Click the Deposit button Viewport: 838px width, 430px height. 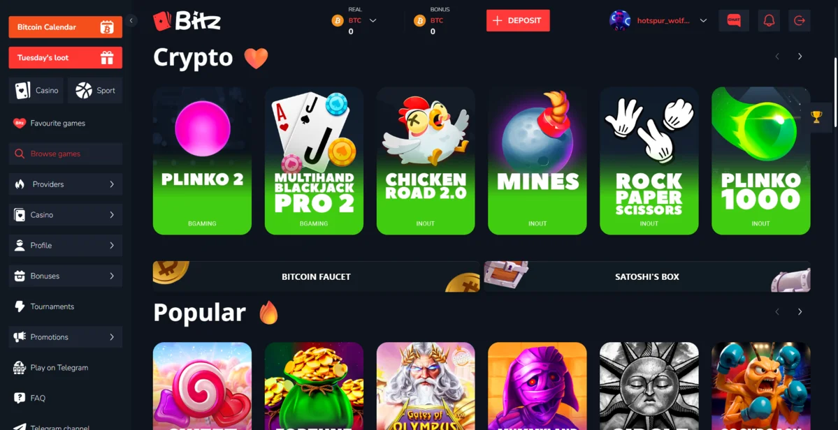click(x=518, y=21)
